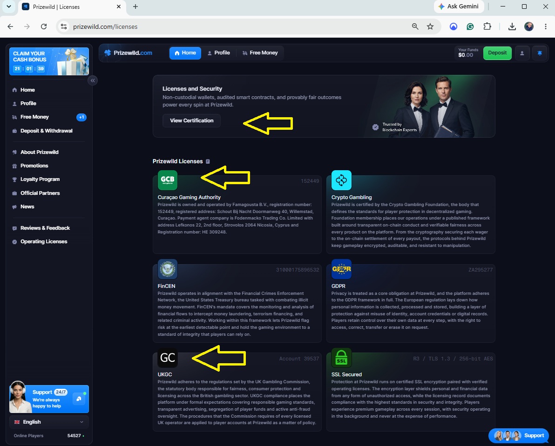This screenshot has height=446, width=555.
Task: Click the Account 39537 text
Action: coord(299,359)
